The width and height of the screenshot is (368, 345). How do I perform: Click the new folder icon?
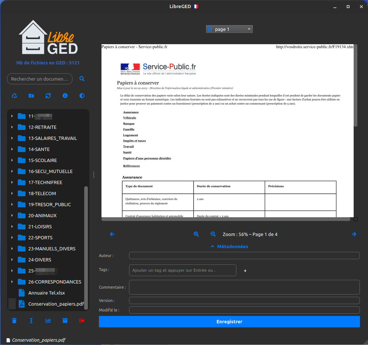click(31, 96)
